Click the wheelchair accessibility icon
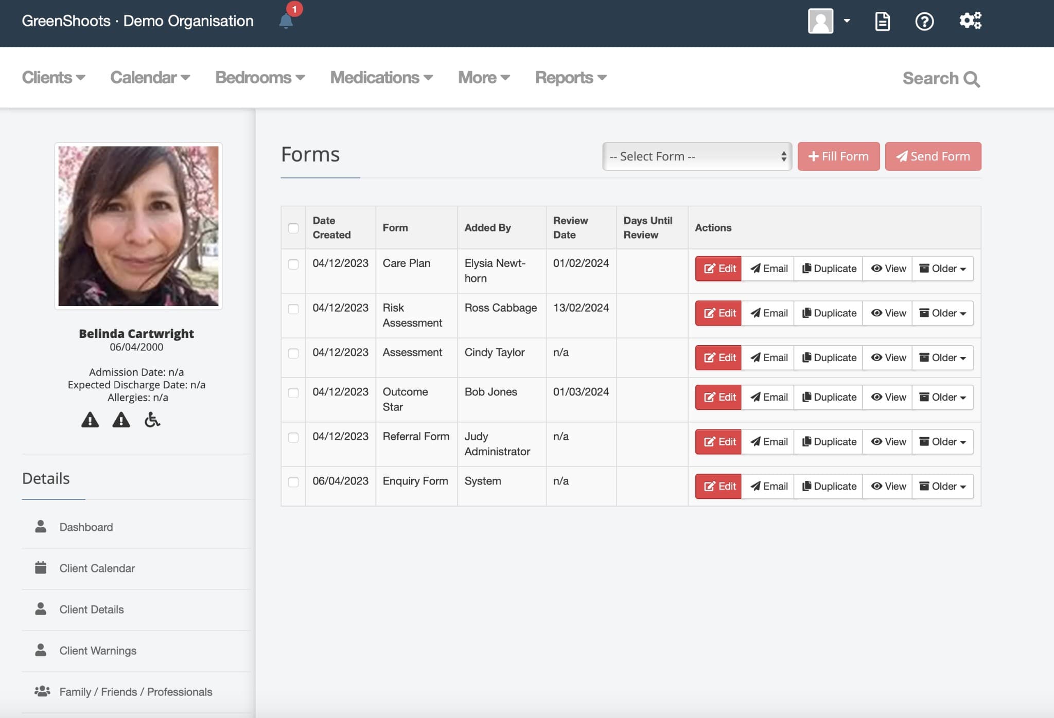The width and height of the screenshot is (1054, 718). [x=152, y=420]
